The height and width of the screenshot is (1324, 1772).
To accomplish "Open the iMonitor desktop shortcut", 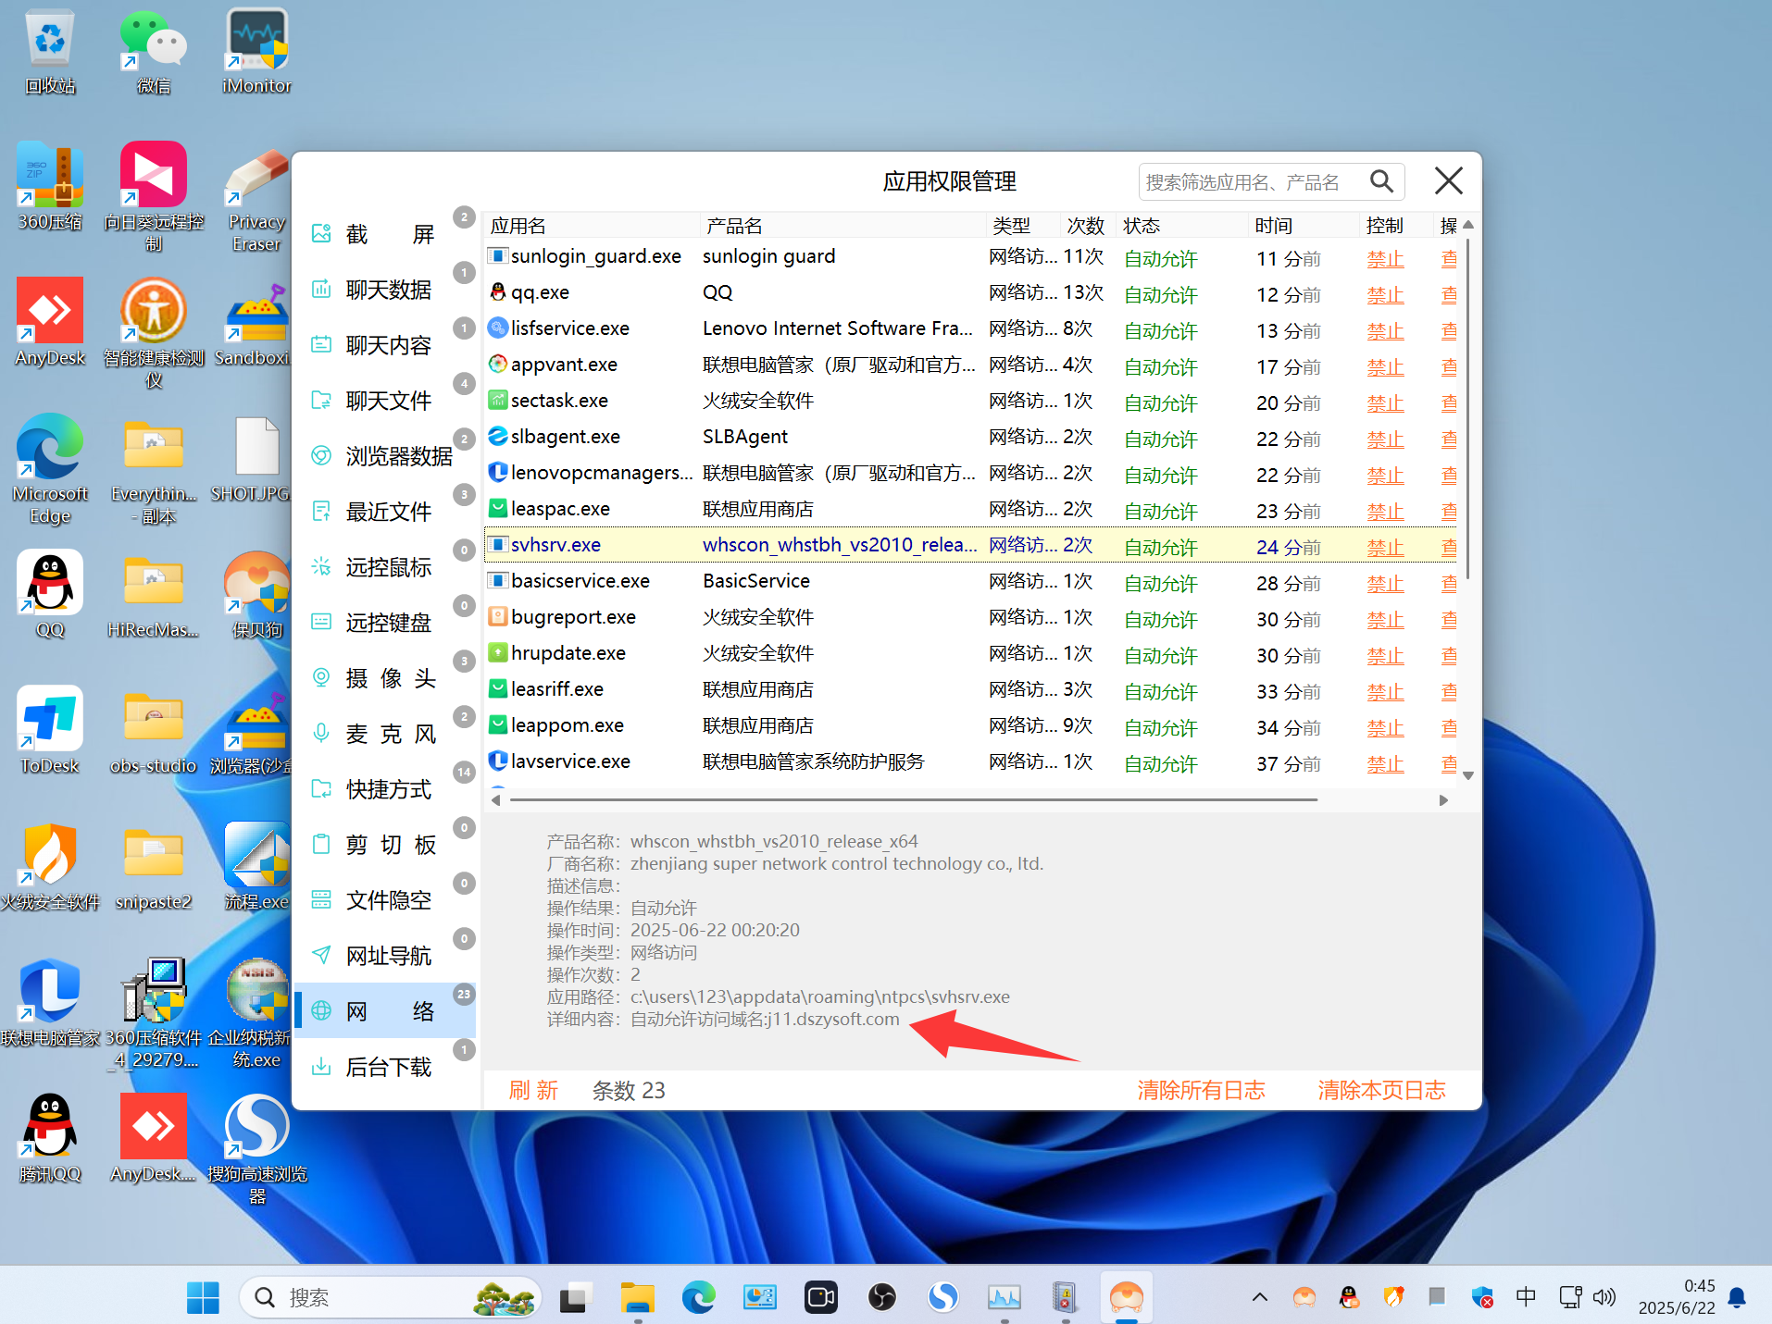I will pyautogui.click(x=256, y=52).
